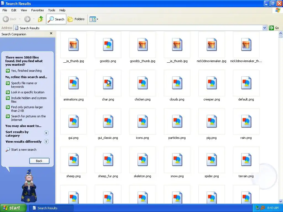The image size is (283, 212).
Task: Select the chicken.png file icon
Action: pos(143,83)
